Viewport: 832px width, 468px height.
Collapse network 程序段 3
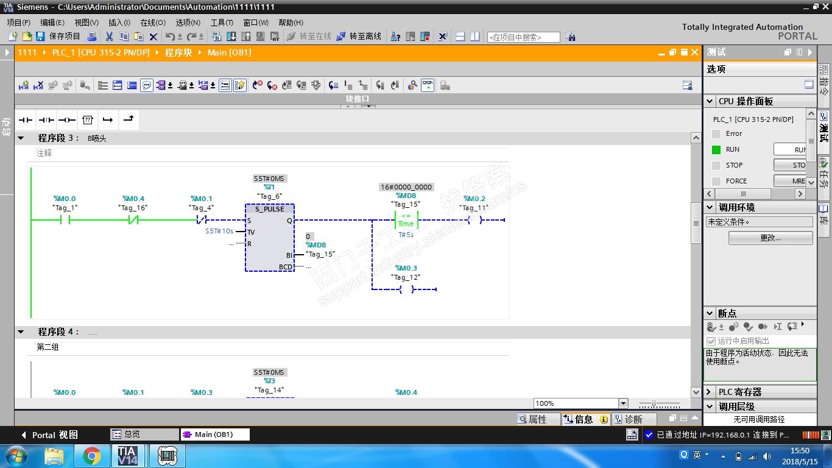[21, 138]
